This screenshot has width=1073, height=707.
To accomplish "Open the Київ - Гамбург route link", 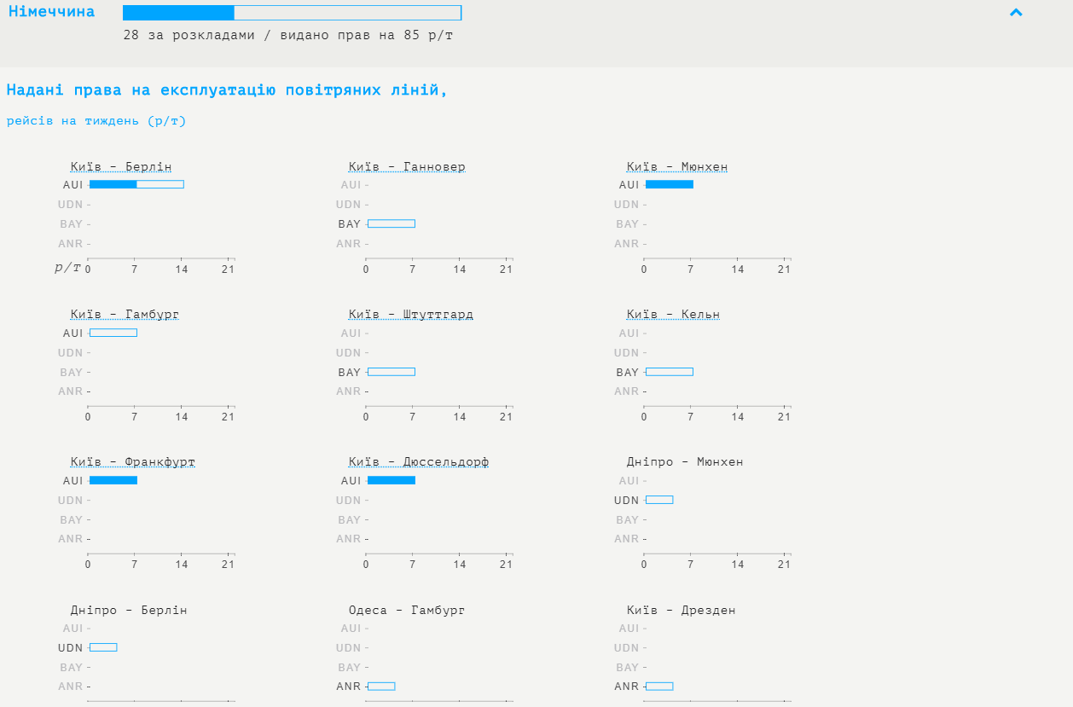I will click(125, 315).
